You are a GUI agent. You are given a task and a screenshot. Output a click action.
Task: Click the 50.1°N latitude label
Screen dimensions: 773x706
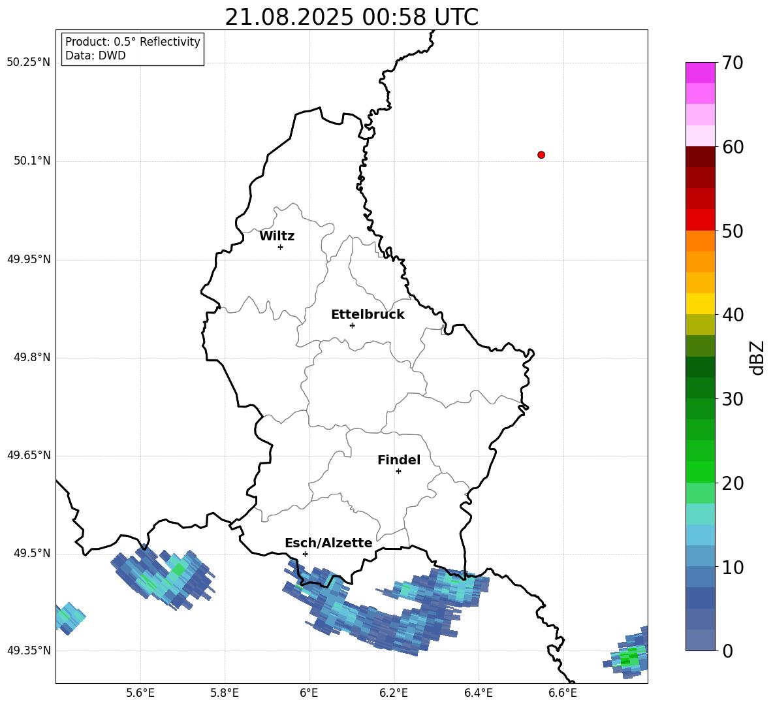32,161
